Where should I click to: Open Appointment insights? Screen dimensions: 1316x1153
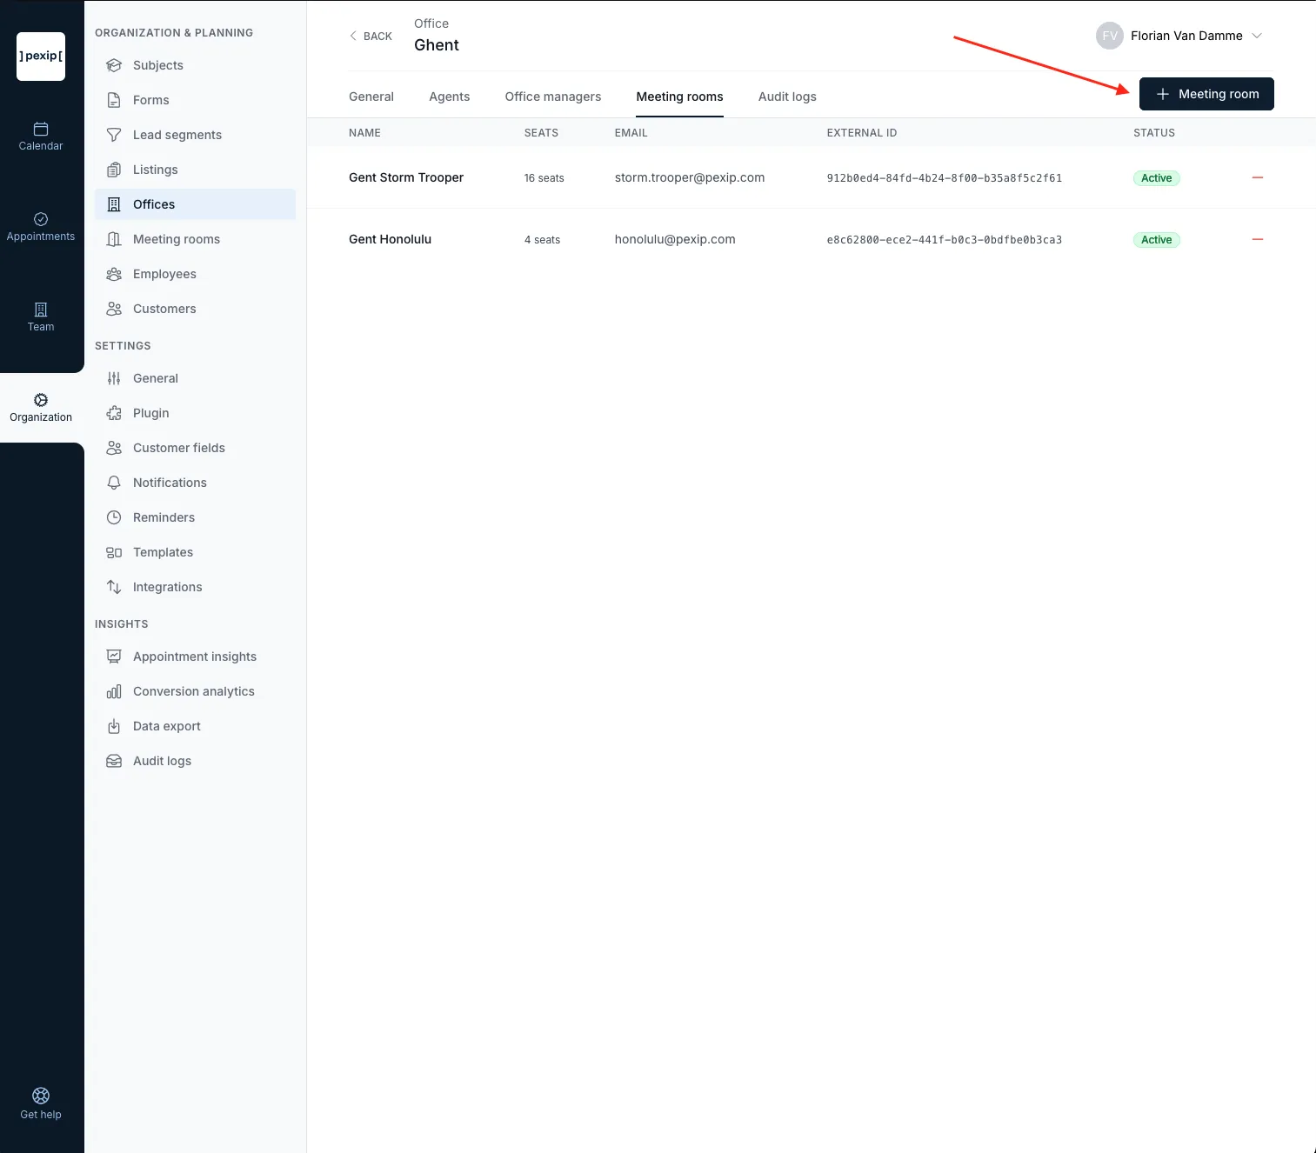tap(195, 656)
